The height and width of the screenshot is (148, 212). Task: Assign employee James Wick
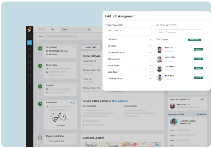pos(198,59)
